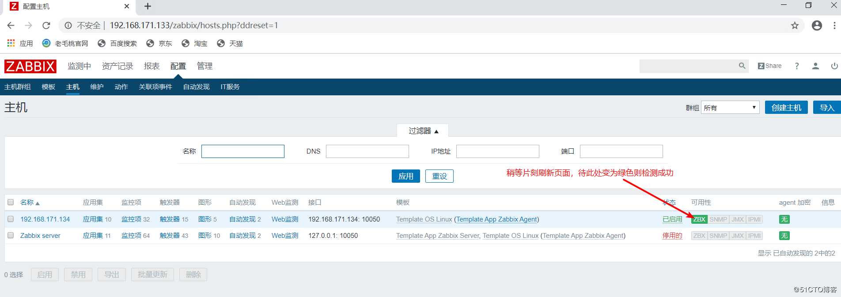
Task: Open the 老毛桃官网 bookmark
Action: 65,43
